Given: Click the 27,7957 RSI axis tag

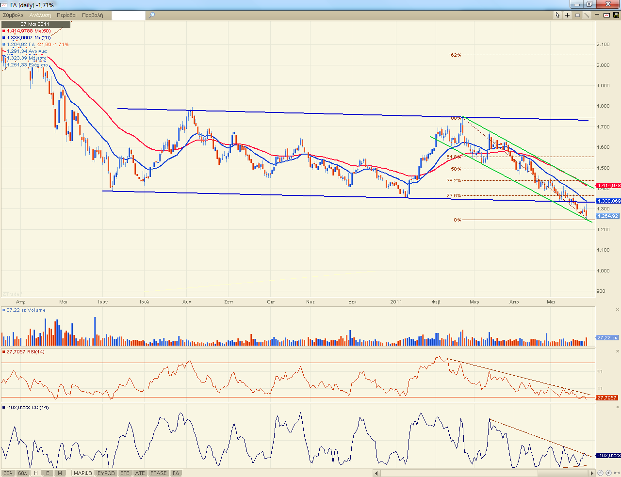Looking at the screenshot, I should (607, 398).
